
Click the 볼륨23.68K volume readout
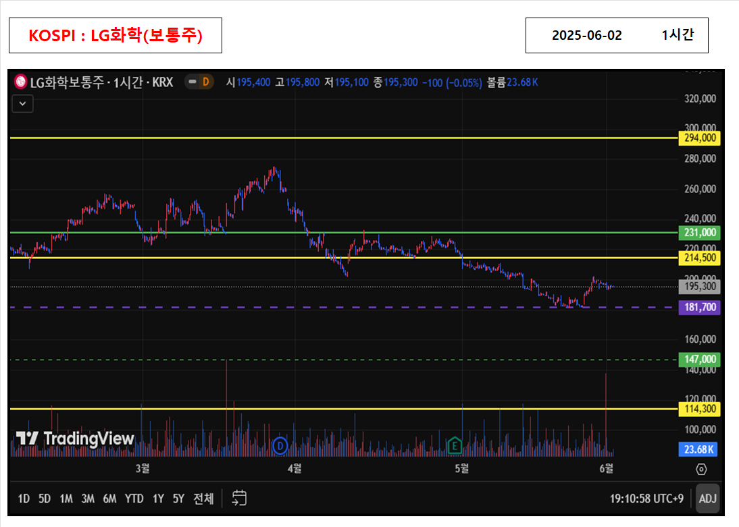coord(512,82)
